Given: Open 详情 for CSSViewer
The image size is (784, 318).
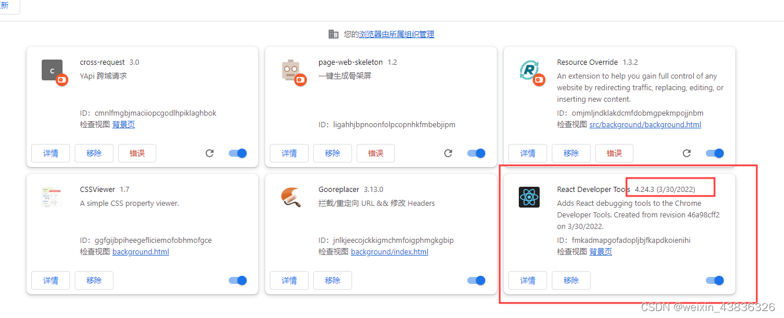Looking at the screenshot, I should tap(50, 280).
